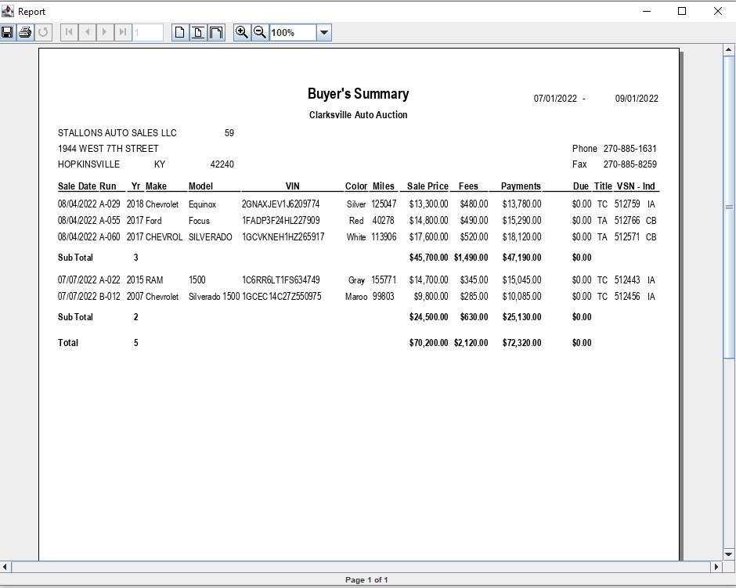The height and width of the screenshot is (588, 736).
Task: Toggle Actual Size page view
Action: (180, 32)
